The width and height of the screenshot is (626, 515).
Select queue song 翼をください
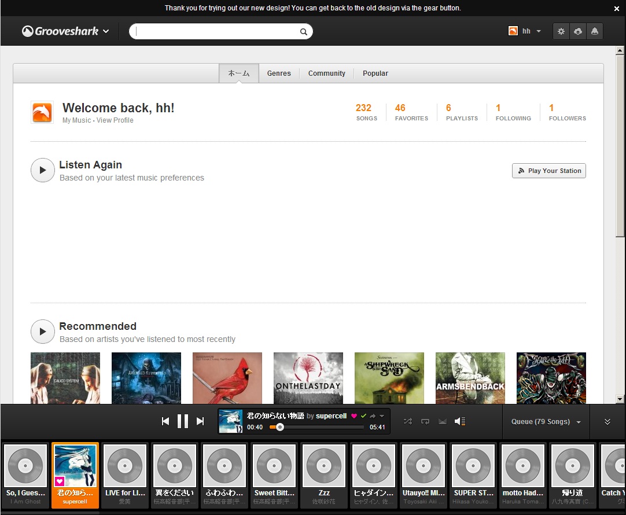(175, 475)
